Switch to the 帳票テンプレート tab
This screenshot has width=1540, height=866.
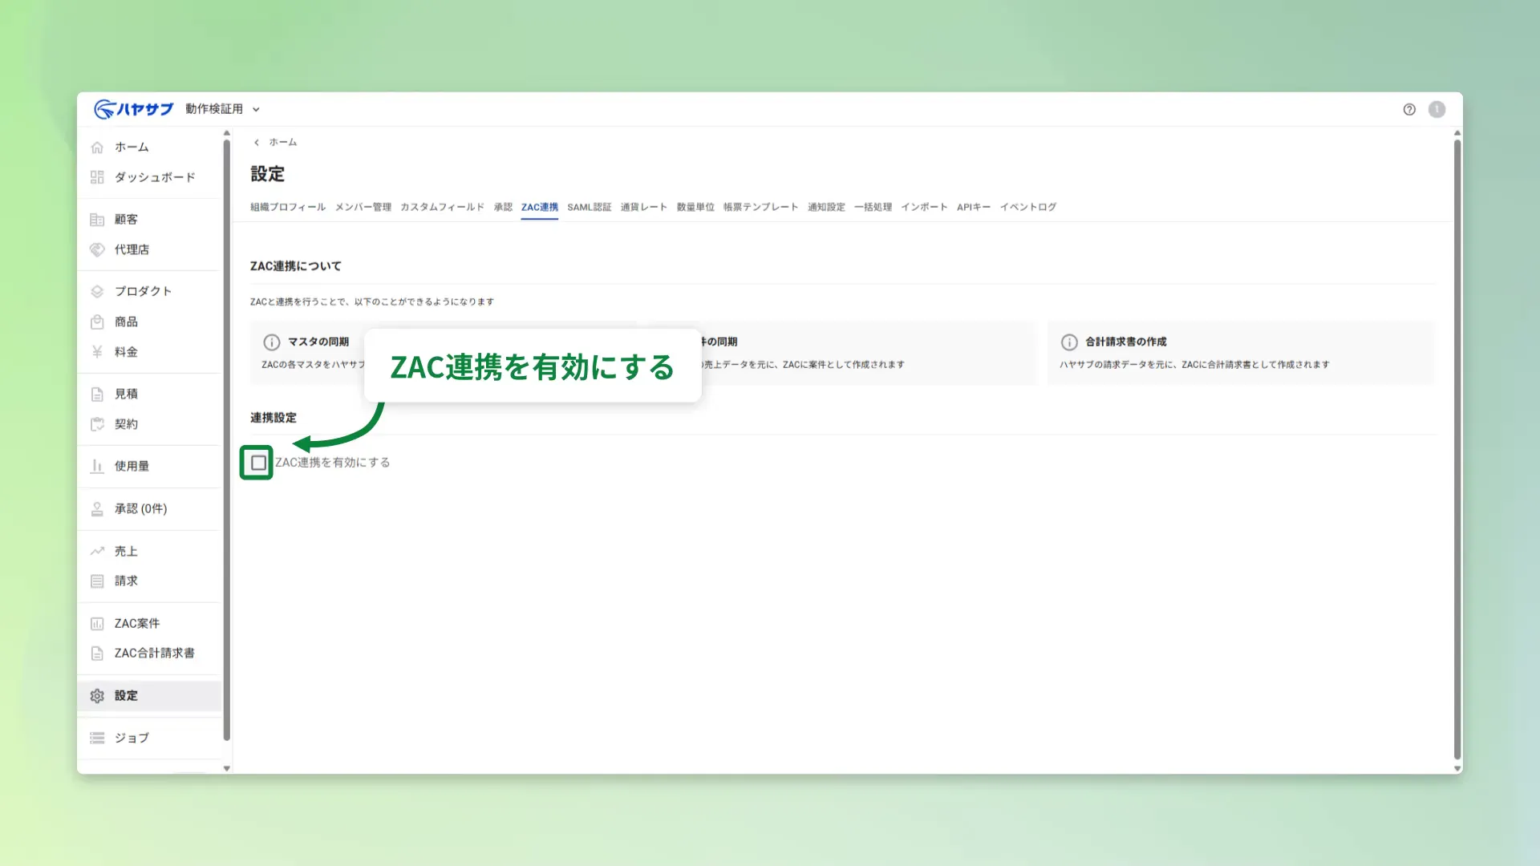click(x=761, y=207)
